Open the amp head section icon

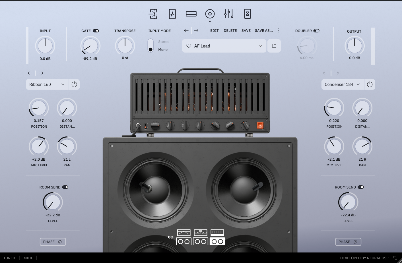pyautogui.click(x=191, y=14)
